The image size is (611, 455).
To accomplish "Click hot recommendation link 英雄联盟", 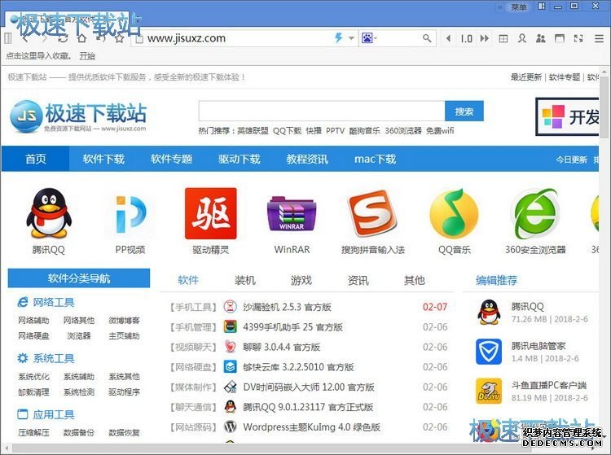I will tap(253, 131).
